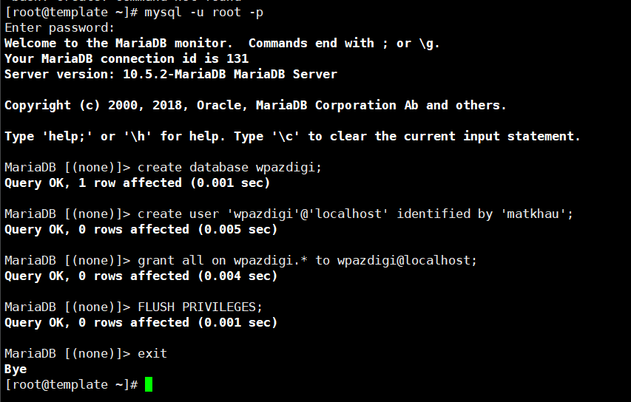Click the 'FLUSH PRIVILEGES;' command
Screen dimensions: 631x402
tap(200, 307)
